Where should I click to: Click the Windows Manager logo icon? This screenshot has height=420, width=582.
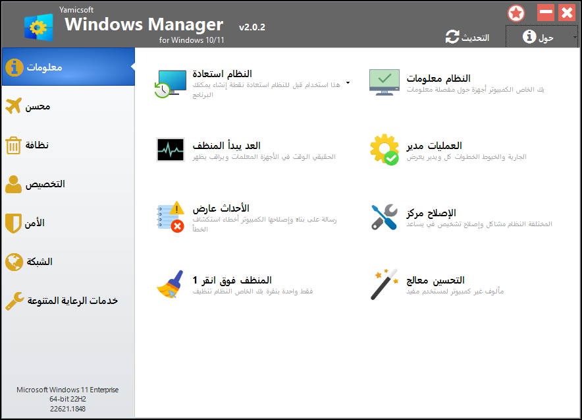click(x=39, y=27)
